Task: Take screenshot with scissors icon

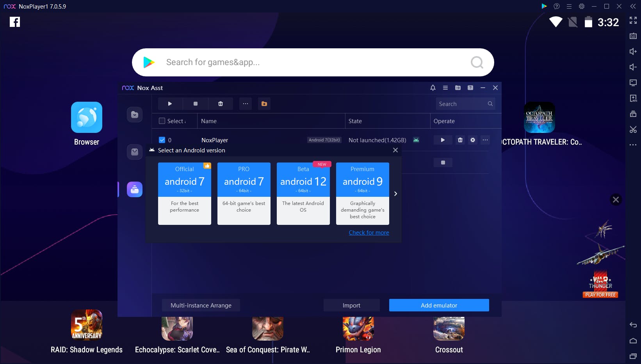Action: (x=633, y=129)
